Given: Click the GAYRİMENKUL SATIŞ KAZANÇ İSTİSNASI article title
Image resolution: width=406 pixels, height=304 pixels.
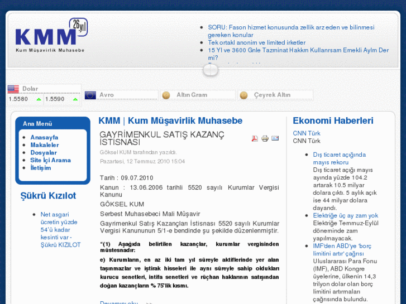Looking at the screenshot, I should coord(162,138).
